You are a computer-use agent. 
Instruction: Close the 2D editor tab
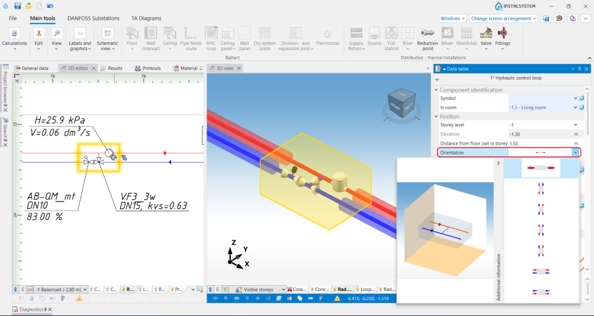[94, 68]
